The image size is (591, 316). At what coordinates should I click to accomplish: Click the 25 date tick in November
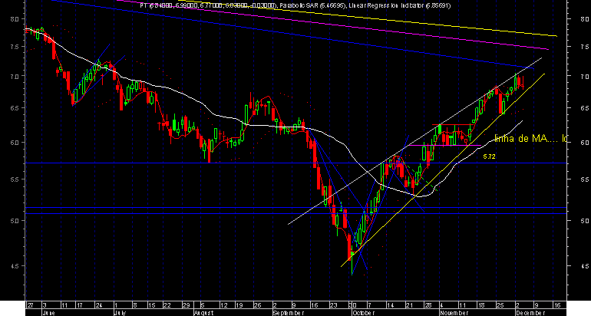[x=500, y=305]
